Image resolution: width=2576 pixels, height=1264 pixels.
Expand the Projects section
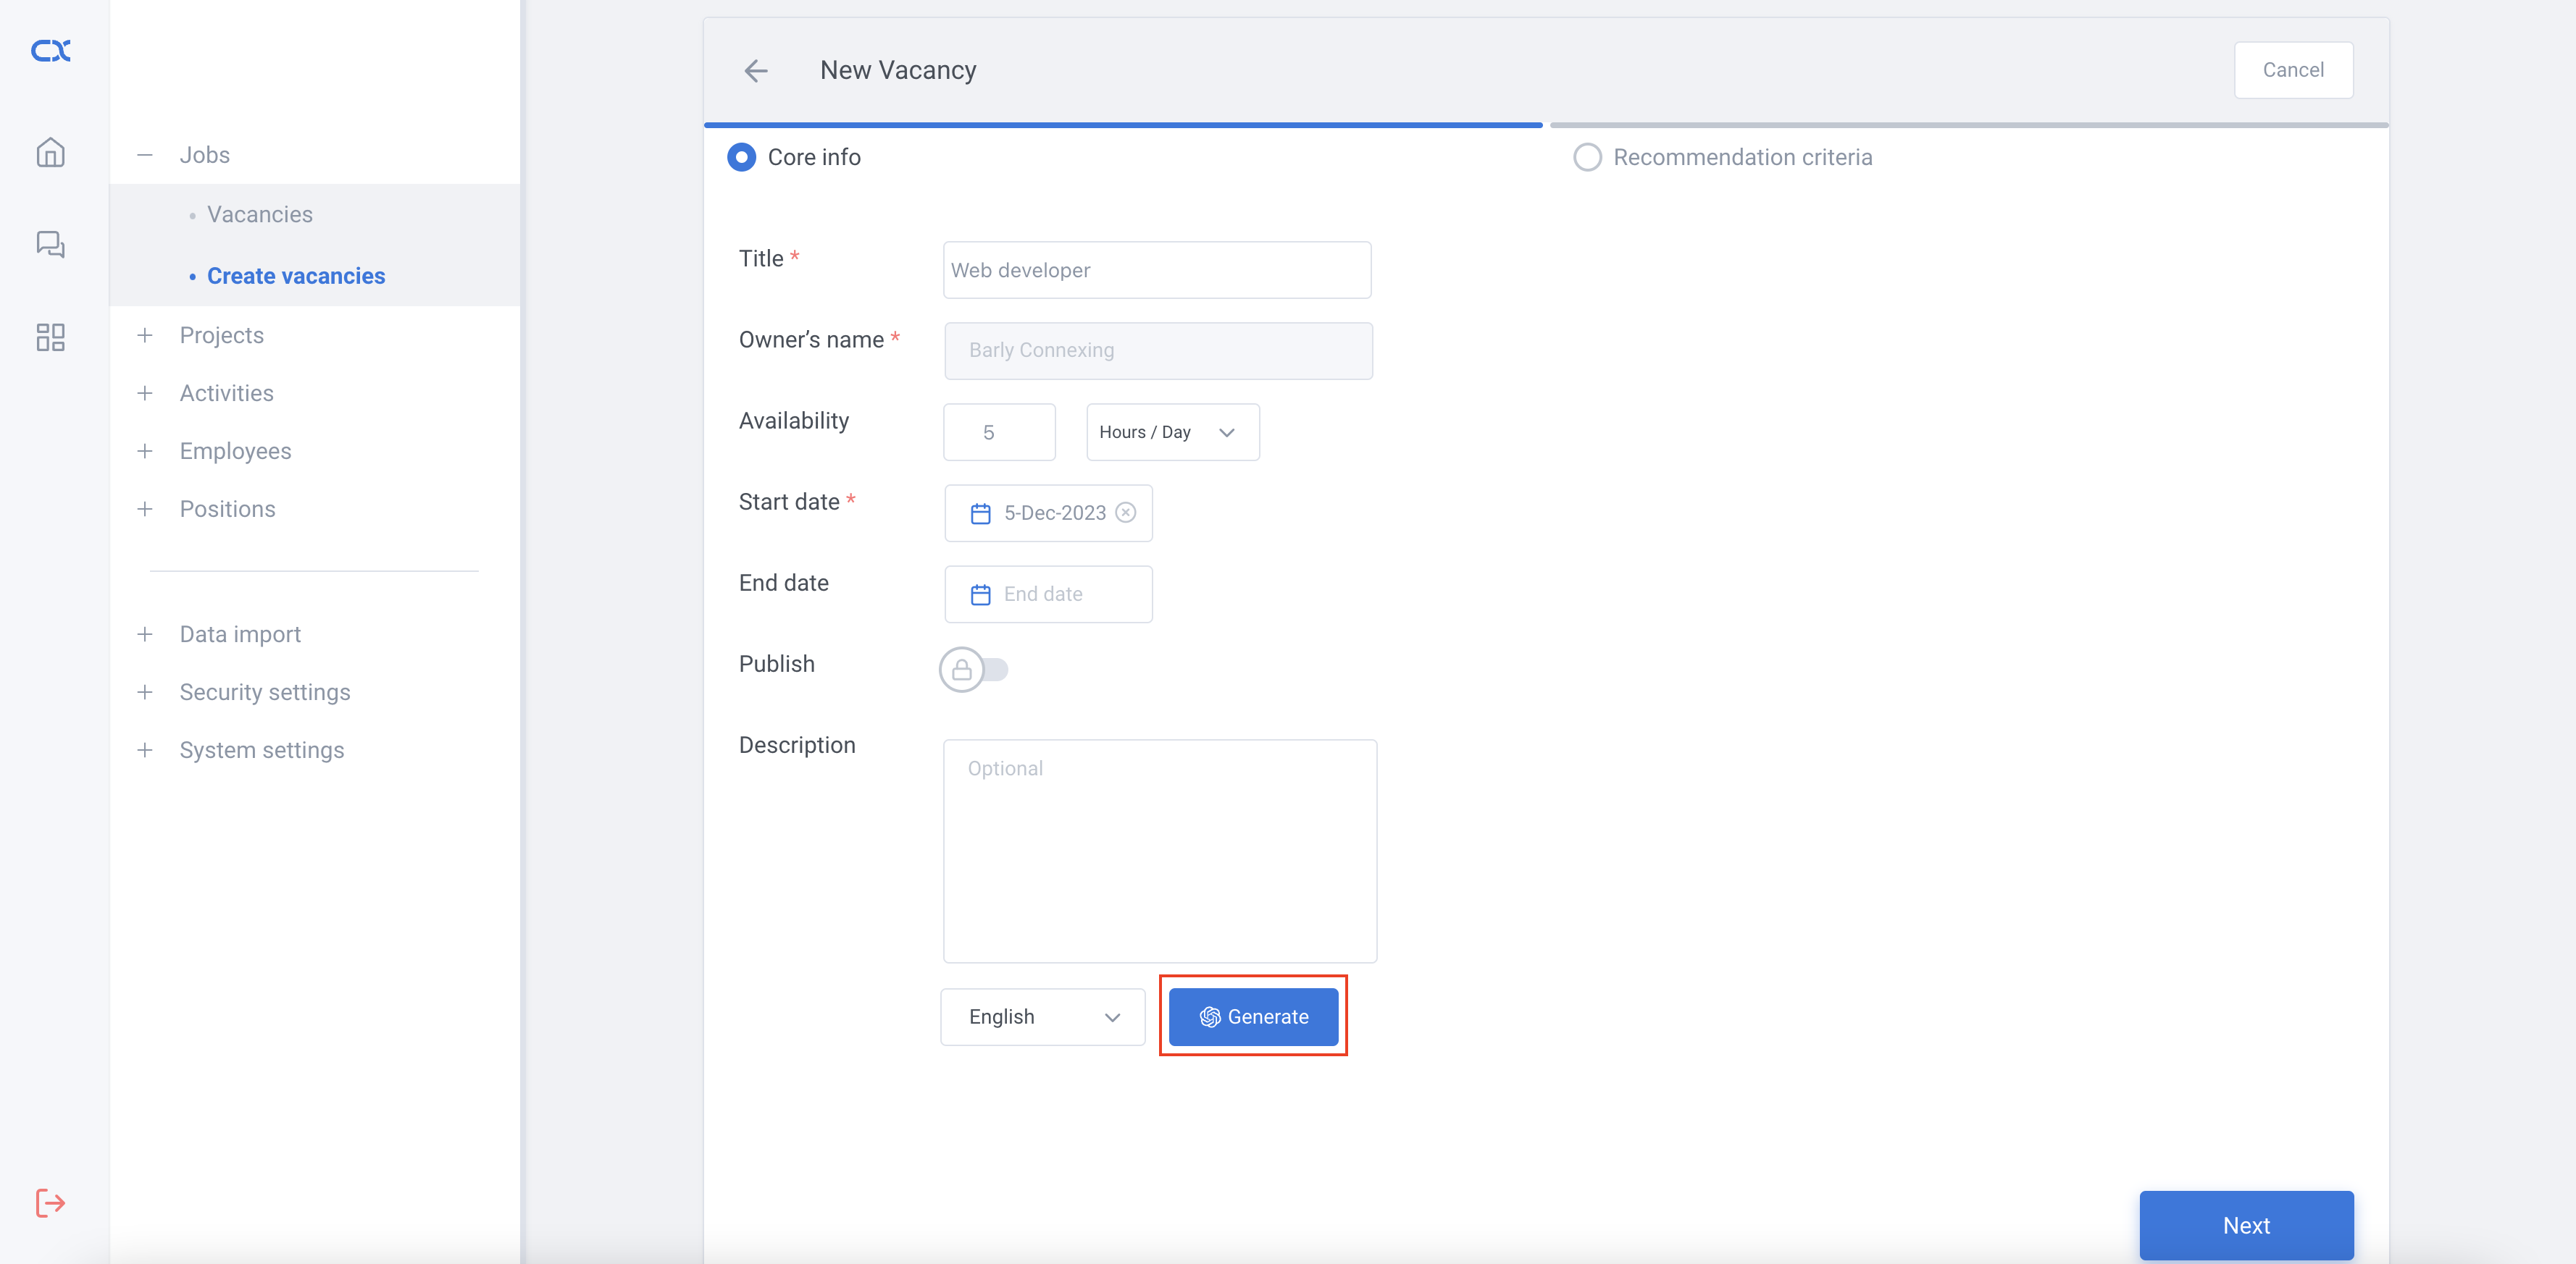click(145, 334)
